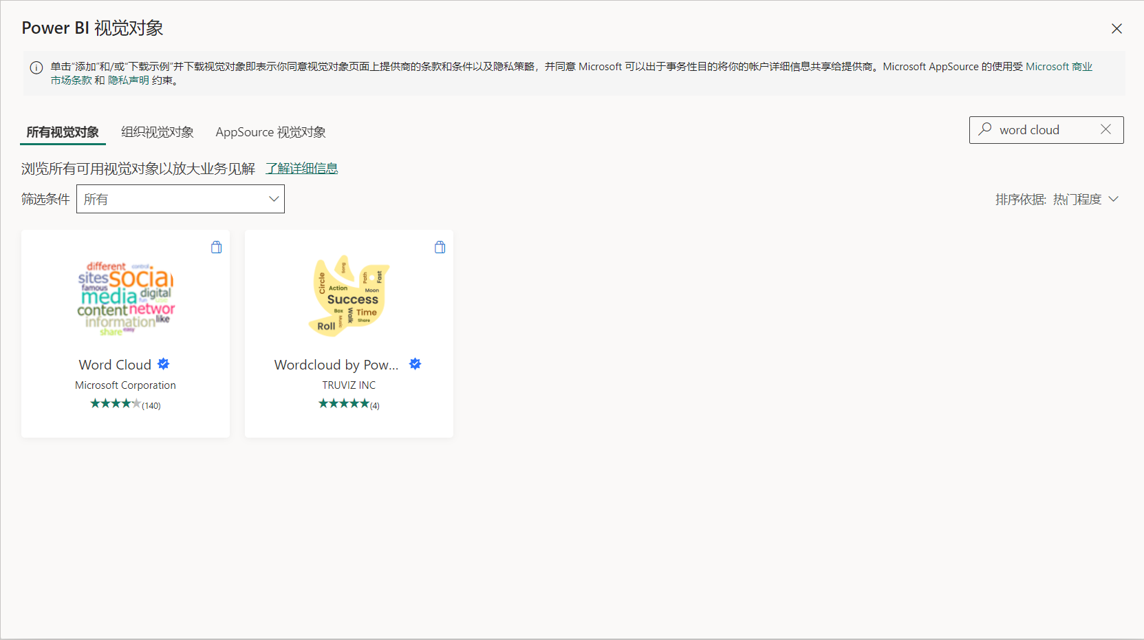The width and height of the screenshot is (1144, 640).
Task: Clear the search box with the X icon
Action: point(1105,129)
